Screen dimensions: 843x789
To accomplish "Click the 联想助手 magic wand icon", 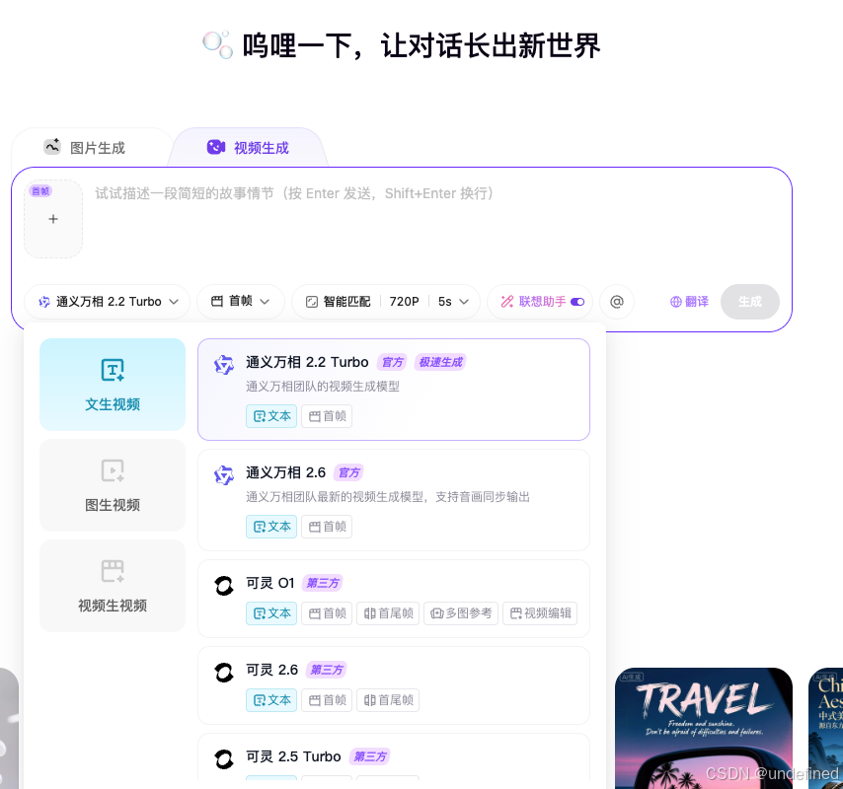I will pyautogui.click(x=507, y=302).
